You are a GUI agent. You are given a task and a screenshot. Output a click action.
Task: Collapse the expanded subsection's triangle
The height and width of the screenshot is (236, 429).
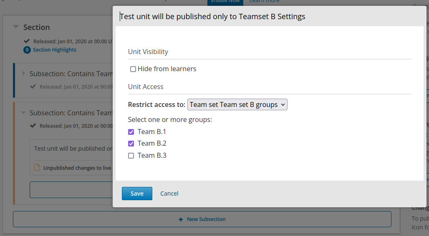tap(24, 113)
